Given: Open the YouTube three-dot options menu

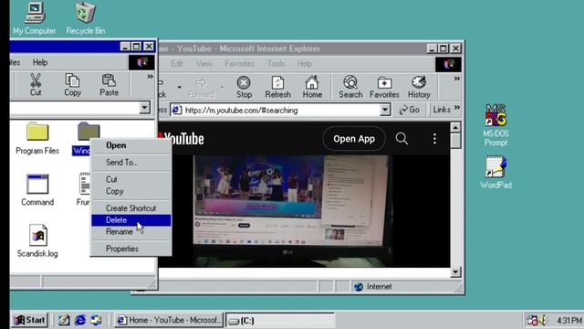Looking at the screenshot, I should 434,139.
